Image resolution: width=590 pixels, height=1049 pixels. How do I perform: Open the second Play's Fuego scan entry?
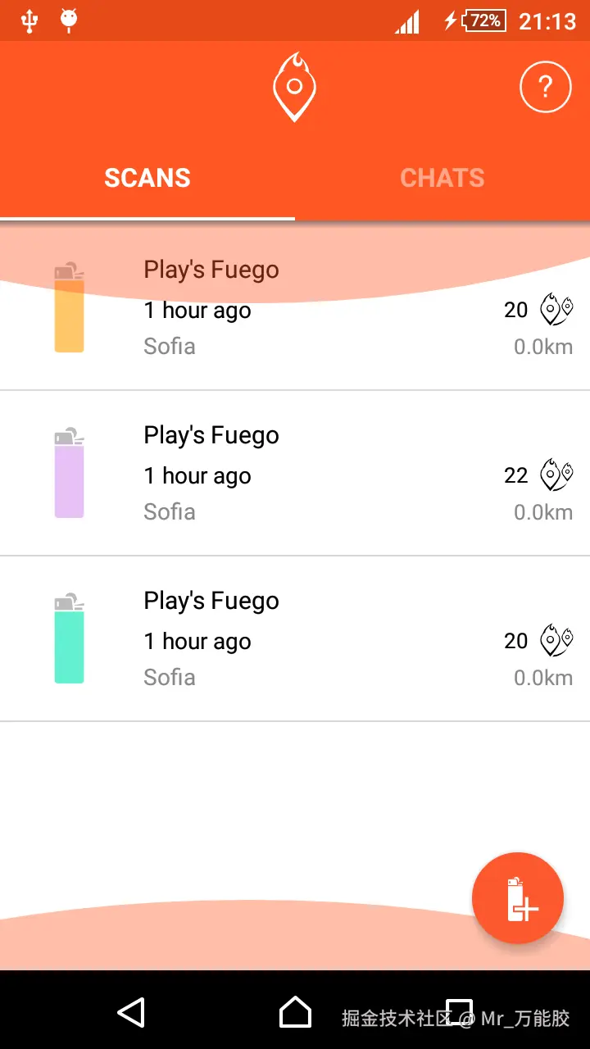coord(211,435)
